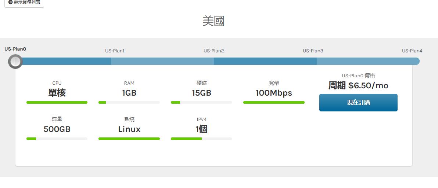The height and width of the screenshot is (188, 438).
Task: Click the 寬帶 100Mbps progress bar
Action: (274, 103)
